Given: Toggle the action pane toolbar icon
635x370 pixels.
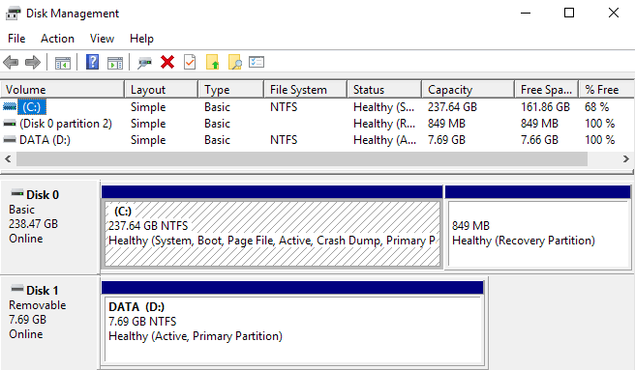Looking at the screenshot, I should click(x=115, y=63).
